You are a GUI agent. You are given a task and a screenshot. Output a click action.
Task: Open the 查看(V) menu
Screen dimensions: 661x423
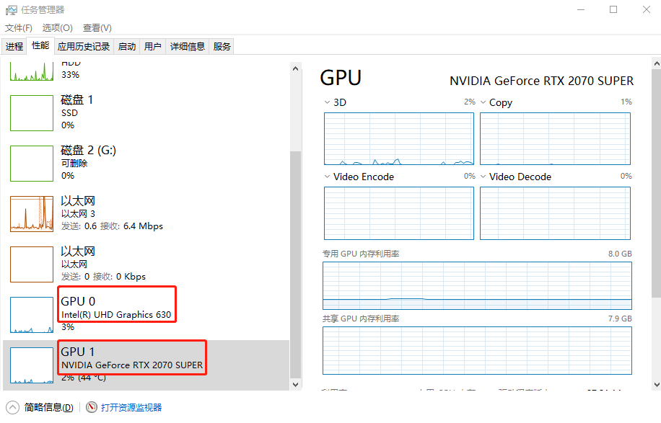[x=97, y=28]
